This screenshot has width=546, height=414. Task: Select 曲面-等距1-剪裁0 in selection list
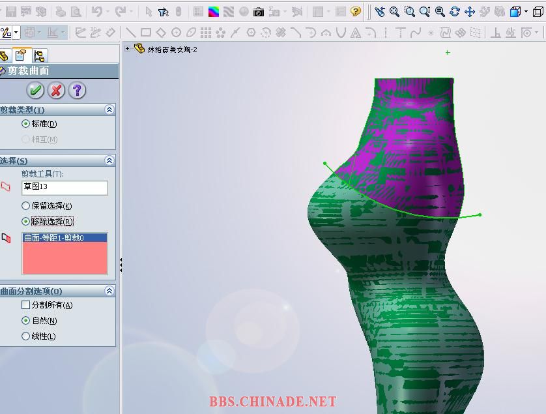[65, 238]
